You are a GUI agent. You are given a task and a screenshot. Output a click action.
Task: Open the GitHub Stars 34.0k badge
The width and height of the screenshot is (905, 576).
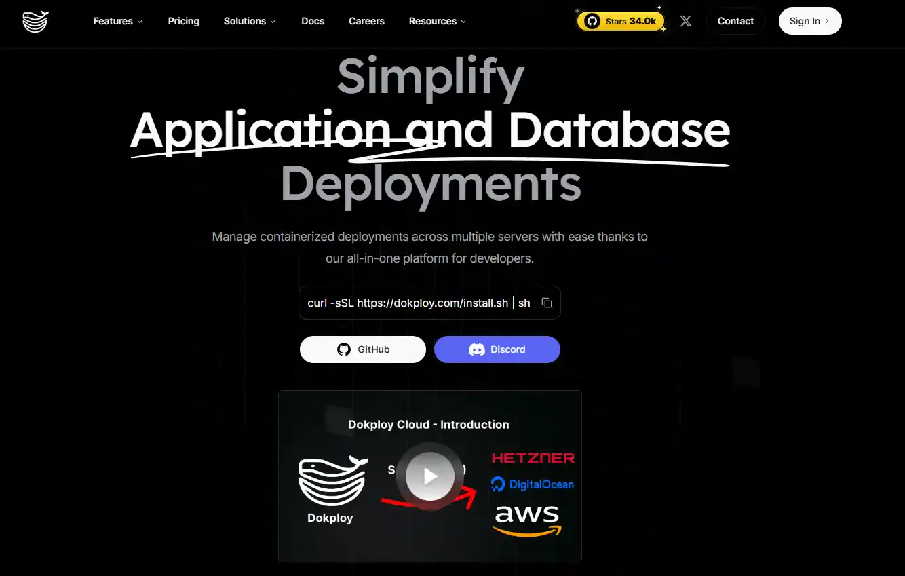[621, 21]
